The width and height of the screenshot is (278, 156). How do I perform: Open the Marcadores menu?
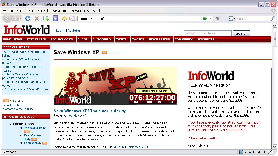pyautogui.click(x=59, y=11)
